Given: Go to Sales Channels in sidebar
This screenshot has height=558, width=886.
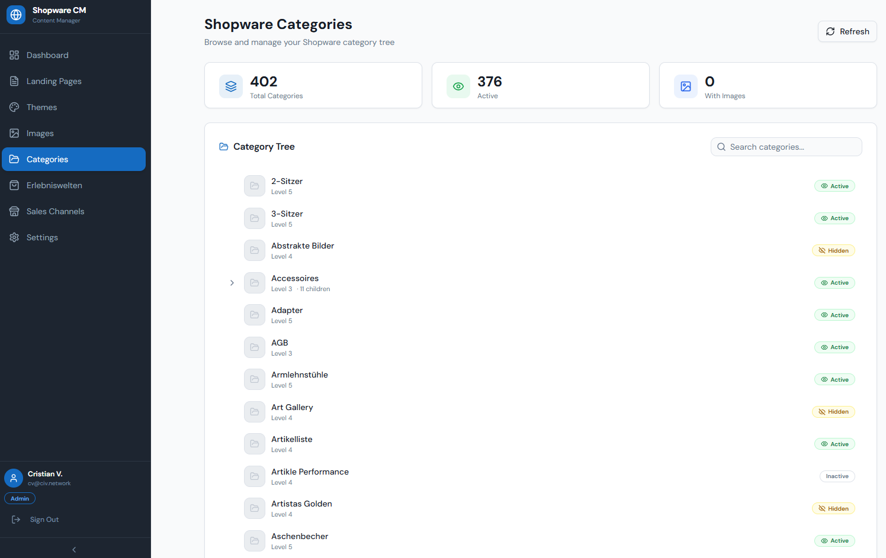Looking at the screenshot, I should (x=74, y=211).
